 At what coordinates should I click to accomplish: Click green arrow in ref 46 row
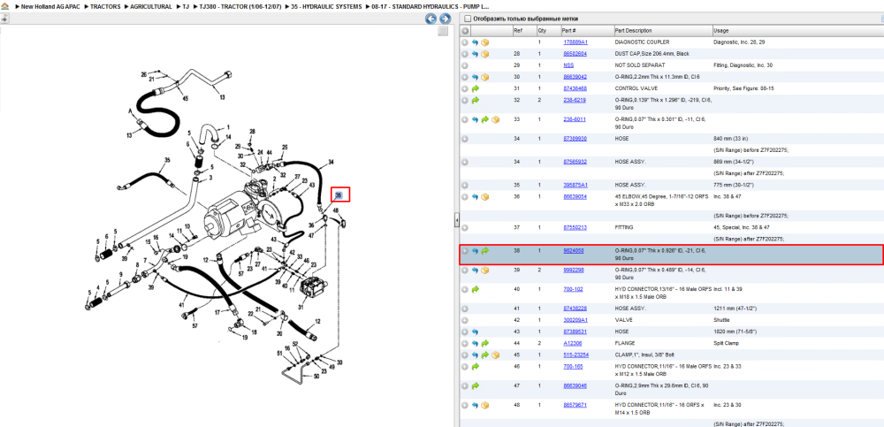point(476,367)
